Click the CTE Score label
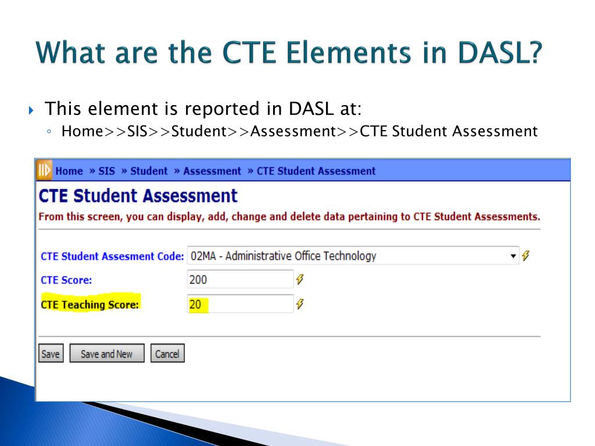Image resolution: width=595 pixels, height=446 pixels. coord(66,280)
